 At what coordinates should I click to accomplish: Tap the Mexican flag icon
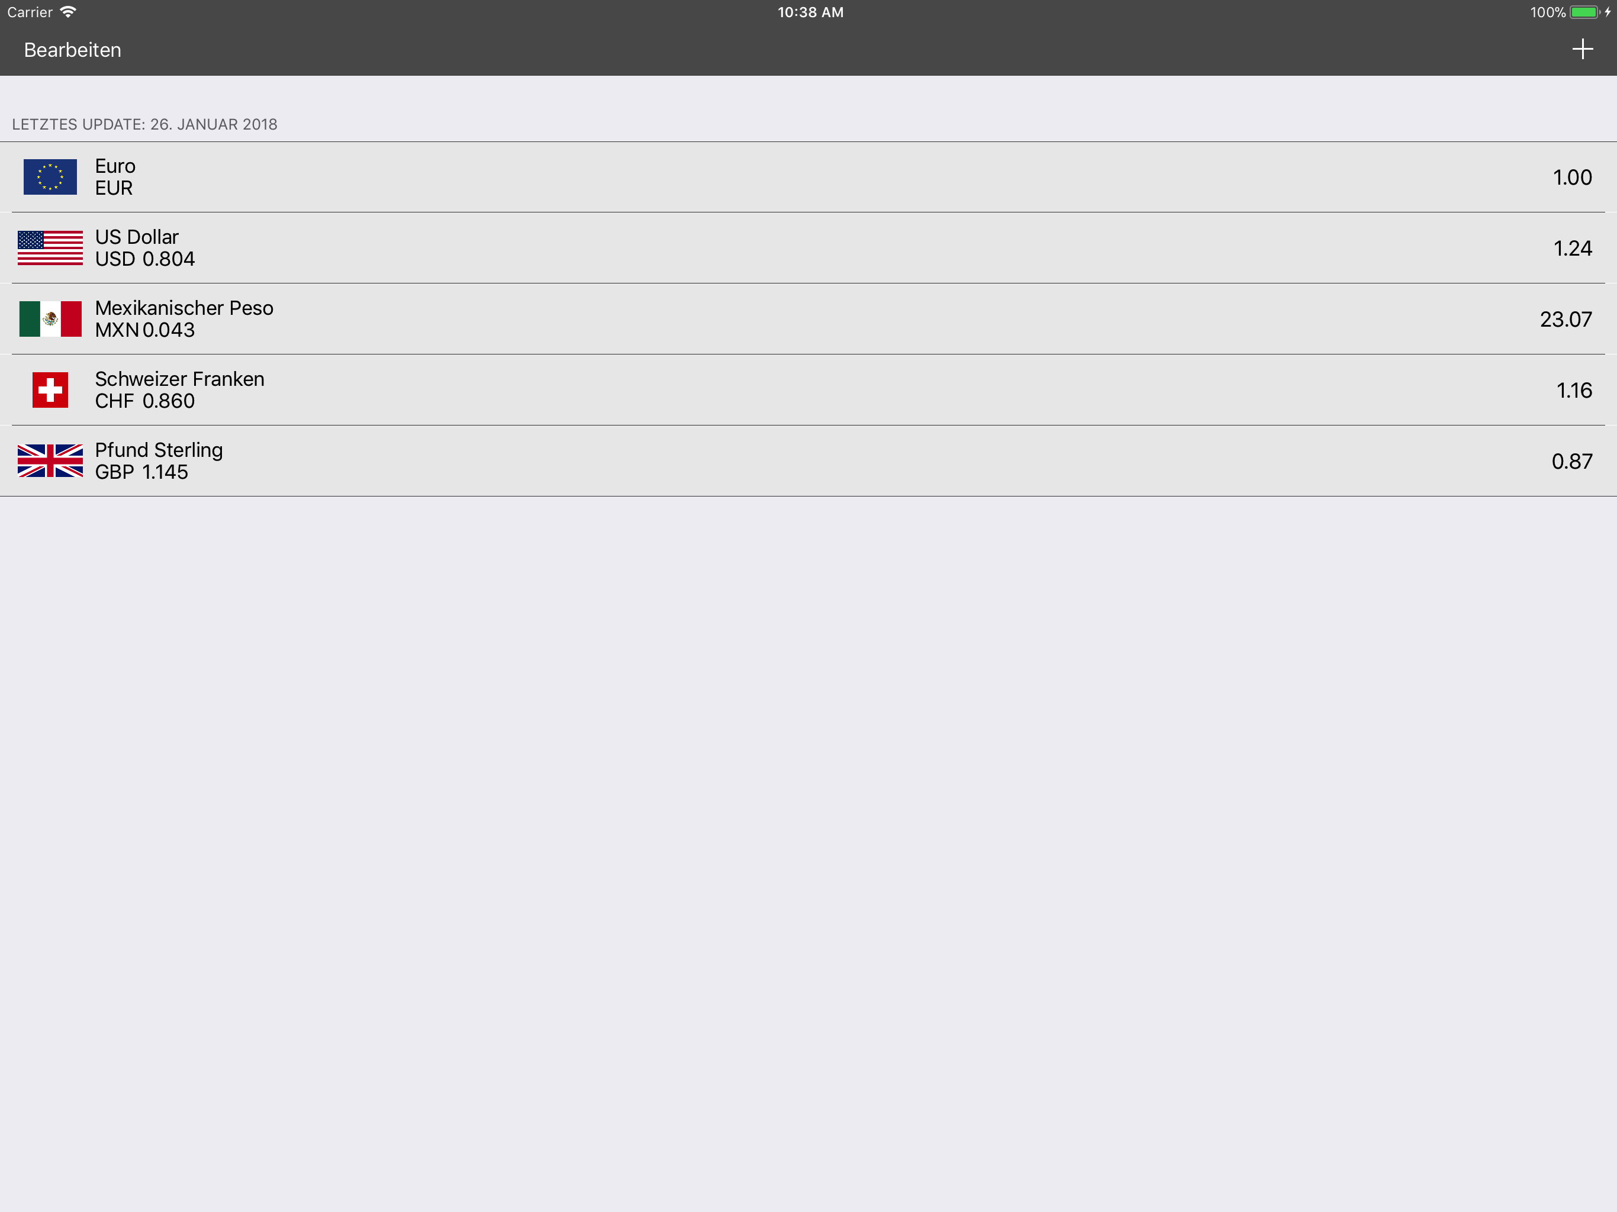coord(50,319)
